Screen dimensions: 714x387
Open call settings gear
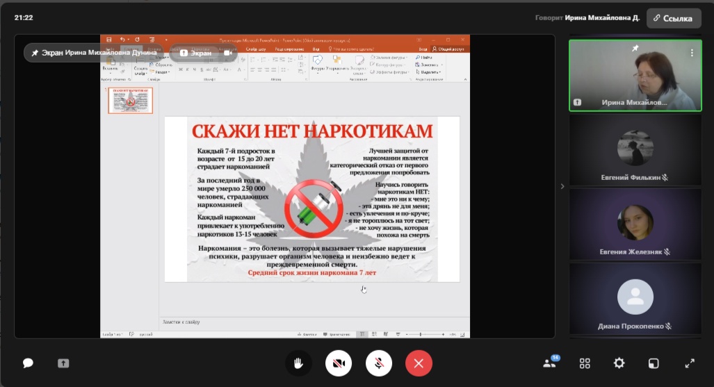click(x=619, y=363)
